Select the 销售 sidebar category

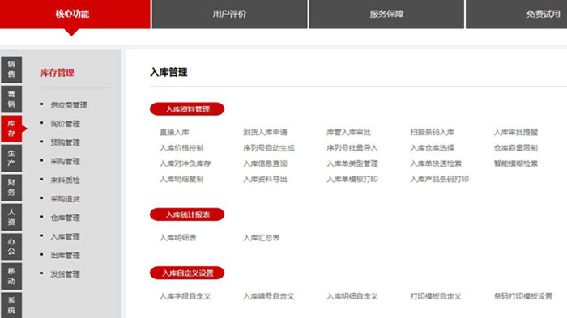click(11, 70)
